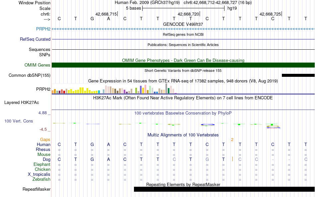Open the GENCODE V49lift37 track title
Image resolution: width=315 pixels, height=197 pixels.
(183, 24)
